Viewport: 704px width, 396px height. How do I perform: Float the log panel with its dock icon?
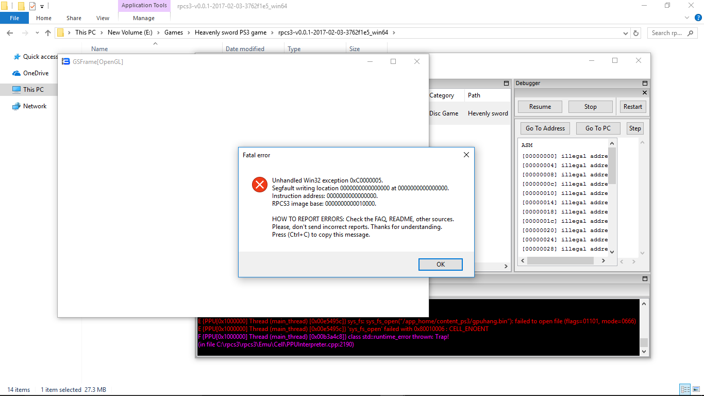point(645,278)
